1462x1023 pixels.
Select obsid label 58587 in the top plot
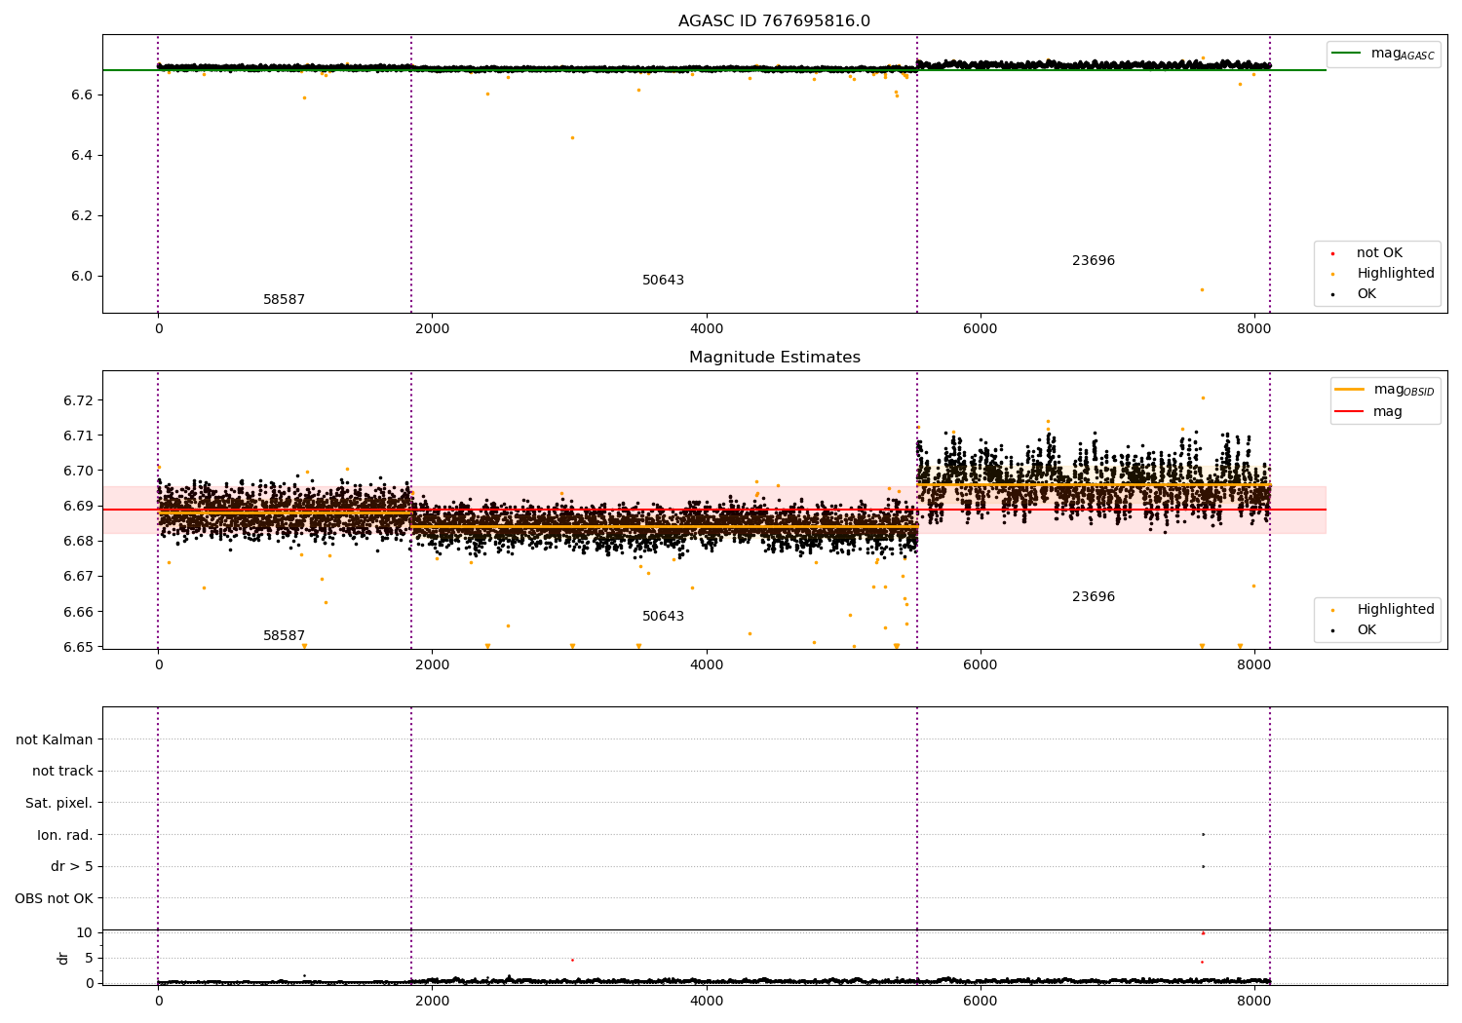[x=284, y=300]
